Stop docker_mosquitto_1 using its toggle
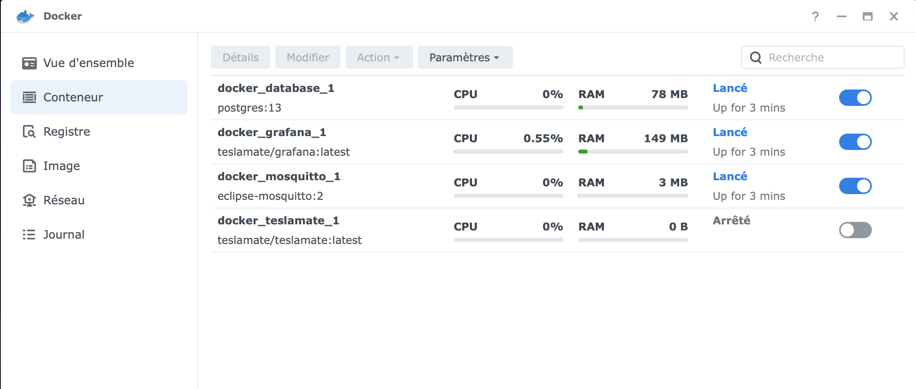Viewport: 916px width, 389px height. [x=855, y=186]
